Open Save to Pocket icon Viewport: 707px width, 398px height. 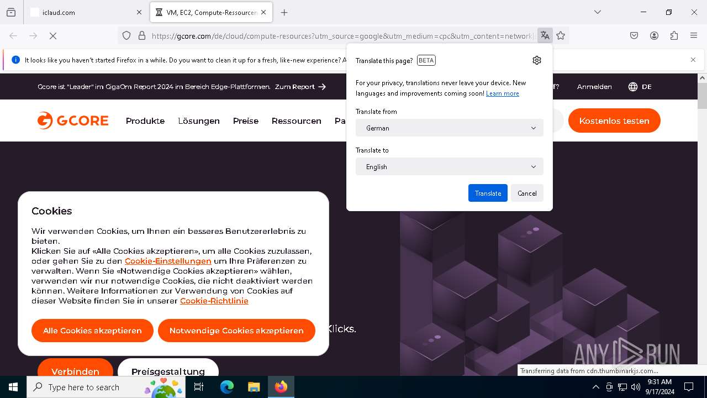tap(634, 35)
